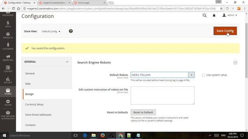The height and width of the screenshot is (139, 248).
Task: Close the Configuration browser tab
Action: 34,3
